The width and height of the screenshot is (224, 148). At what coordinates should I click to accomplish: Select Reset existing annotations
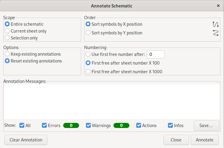click(x=7, y=61)
